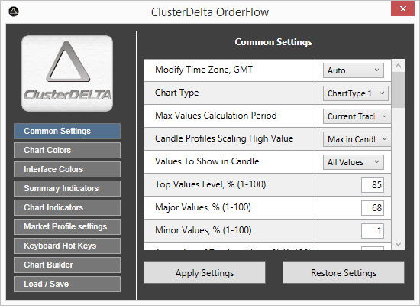This screenshot has width=420, height=306.
Task: Open Market Profile settings section
Action: (x=67, y=226)
